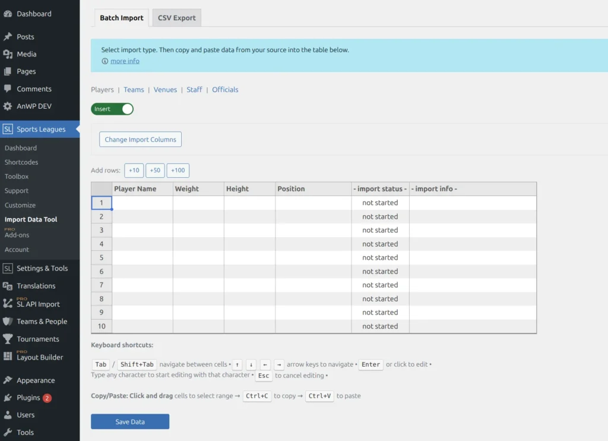Viewport: 608px width, 441px height.
Task: Click the Tournaments trophy icon
Action: pos(8,339)
